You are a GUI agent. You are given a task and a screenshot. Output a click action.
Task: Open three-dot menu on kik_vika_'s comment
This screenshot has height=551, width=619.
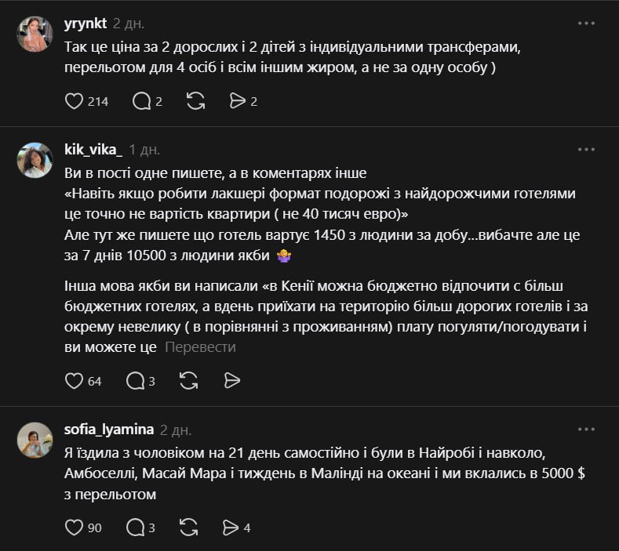tap(586, 149)
